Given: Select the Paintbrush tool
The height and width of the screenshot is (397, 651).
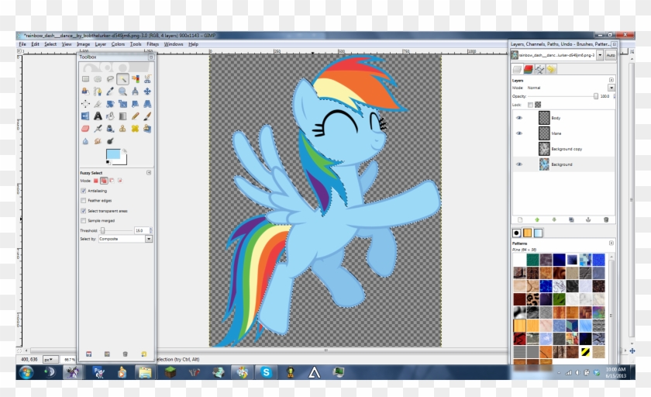Looking at the screenshot, I should coord(147,116).
